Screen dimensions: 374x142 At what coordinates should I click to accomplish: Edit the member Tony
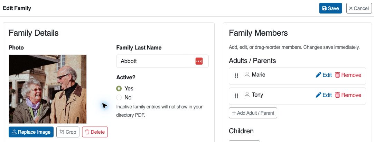point(324,95)
